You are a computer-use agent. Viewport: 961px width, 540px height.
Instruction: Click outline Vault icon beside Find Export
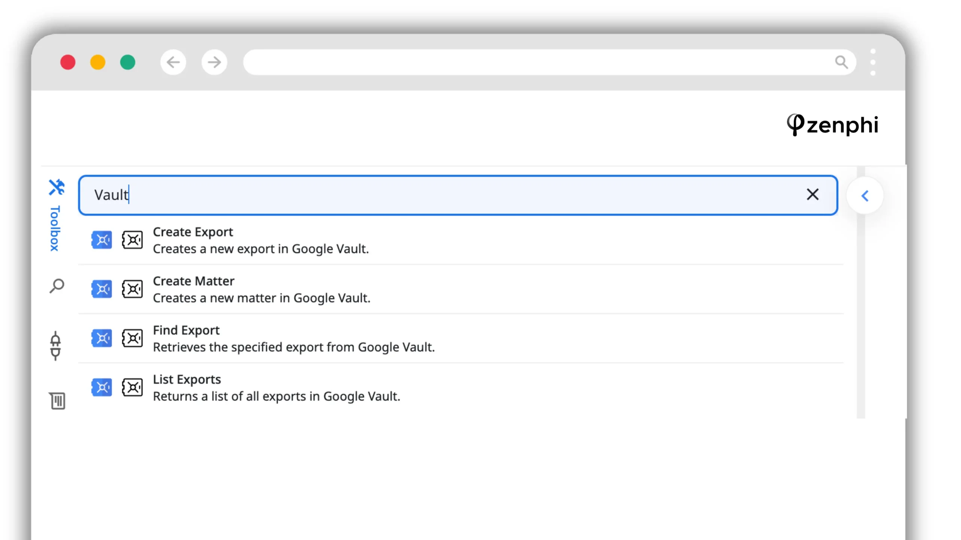pos(132,338)
